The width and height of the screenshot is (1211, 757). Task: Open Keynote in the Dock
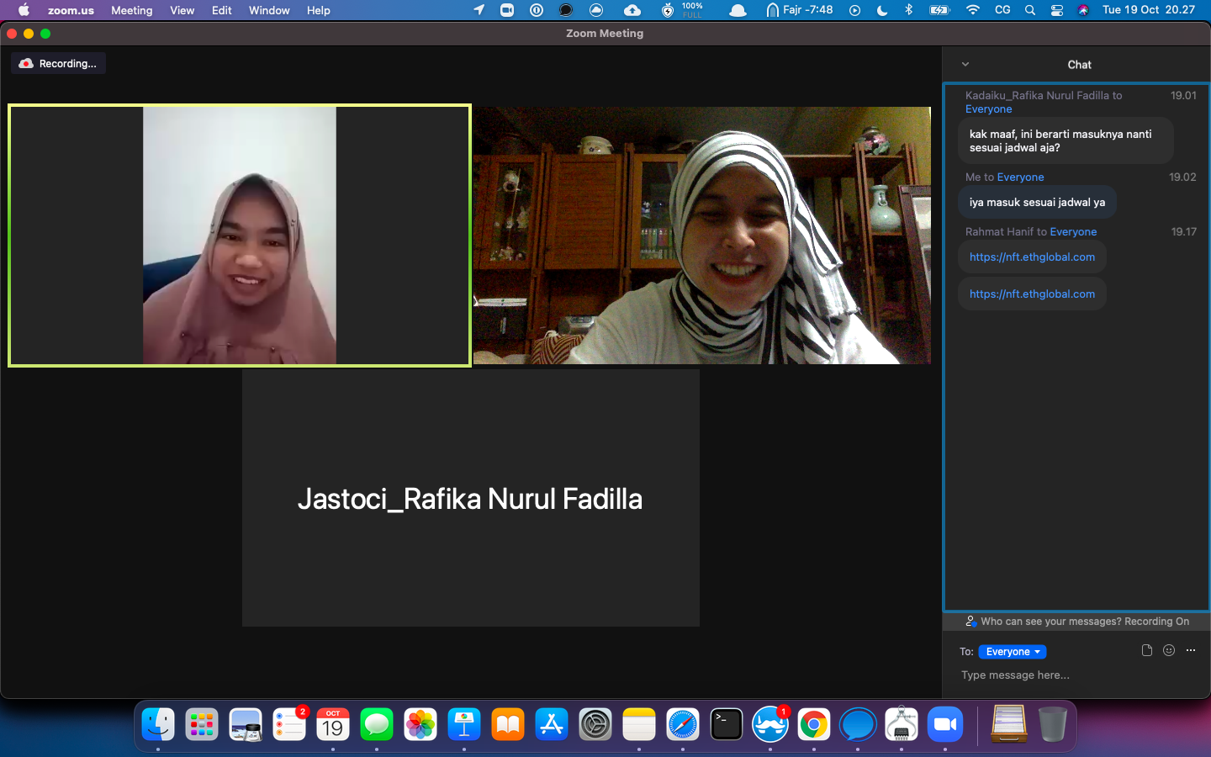point(464,724)
